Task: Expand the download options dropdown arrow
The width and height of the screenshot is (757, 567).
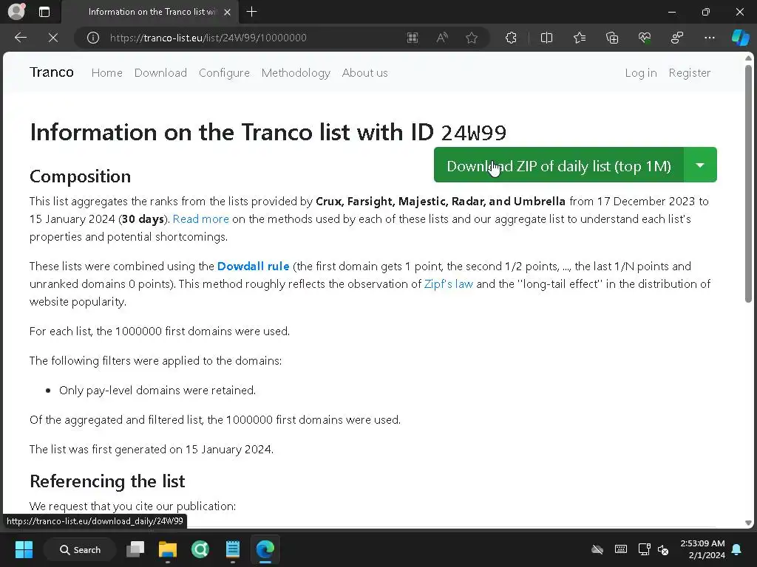Action: click(x=700, y=165)
